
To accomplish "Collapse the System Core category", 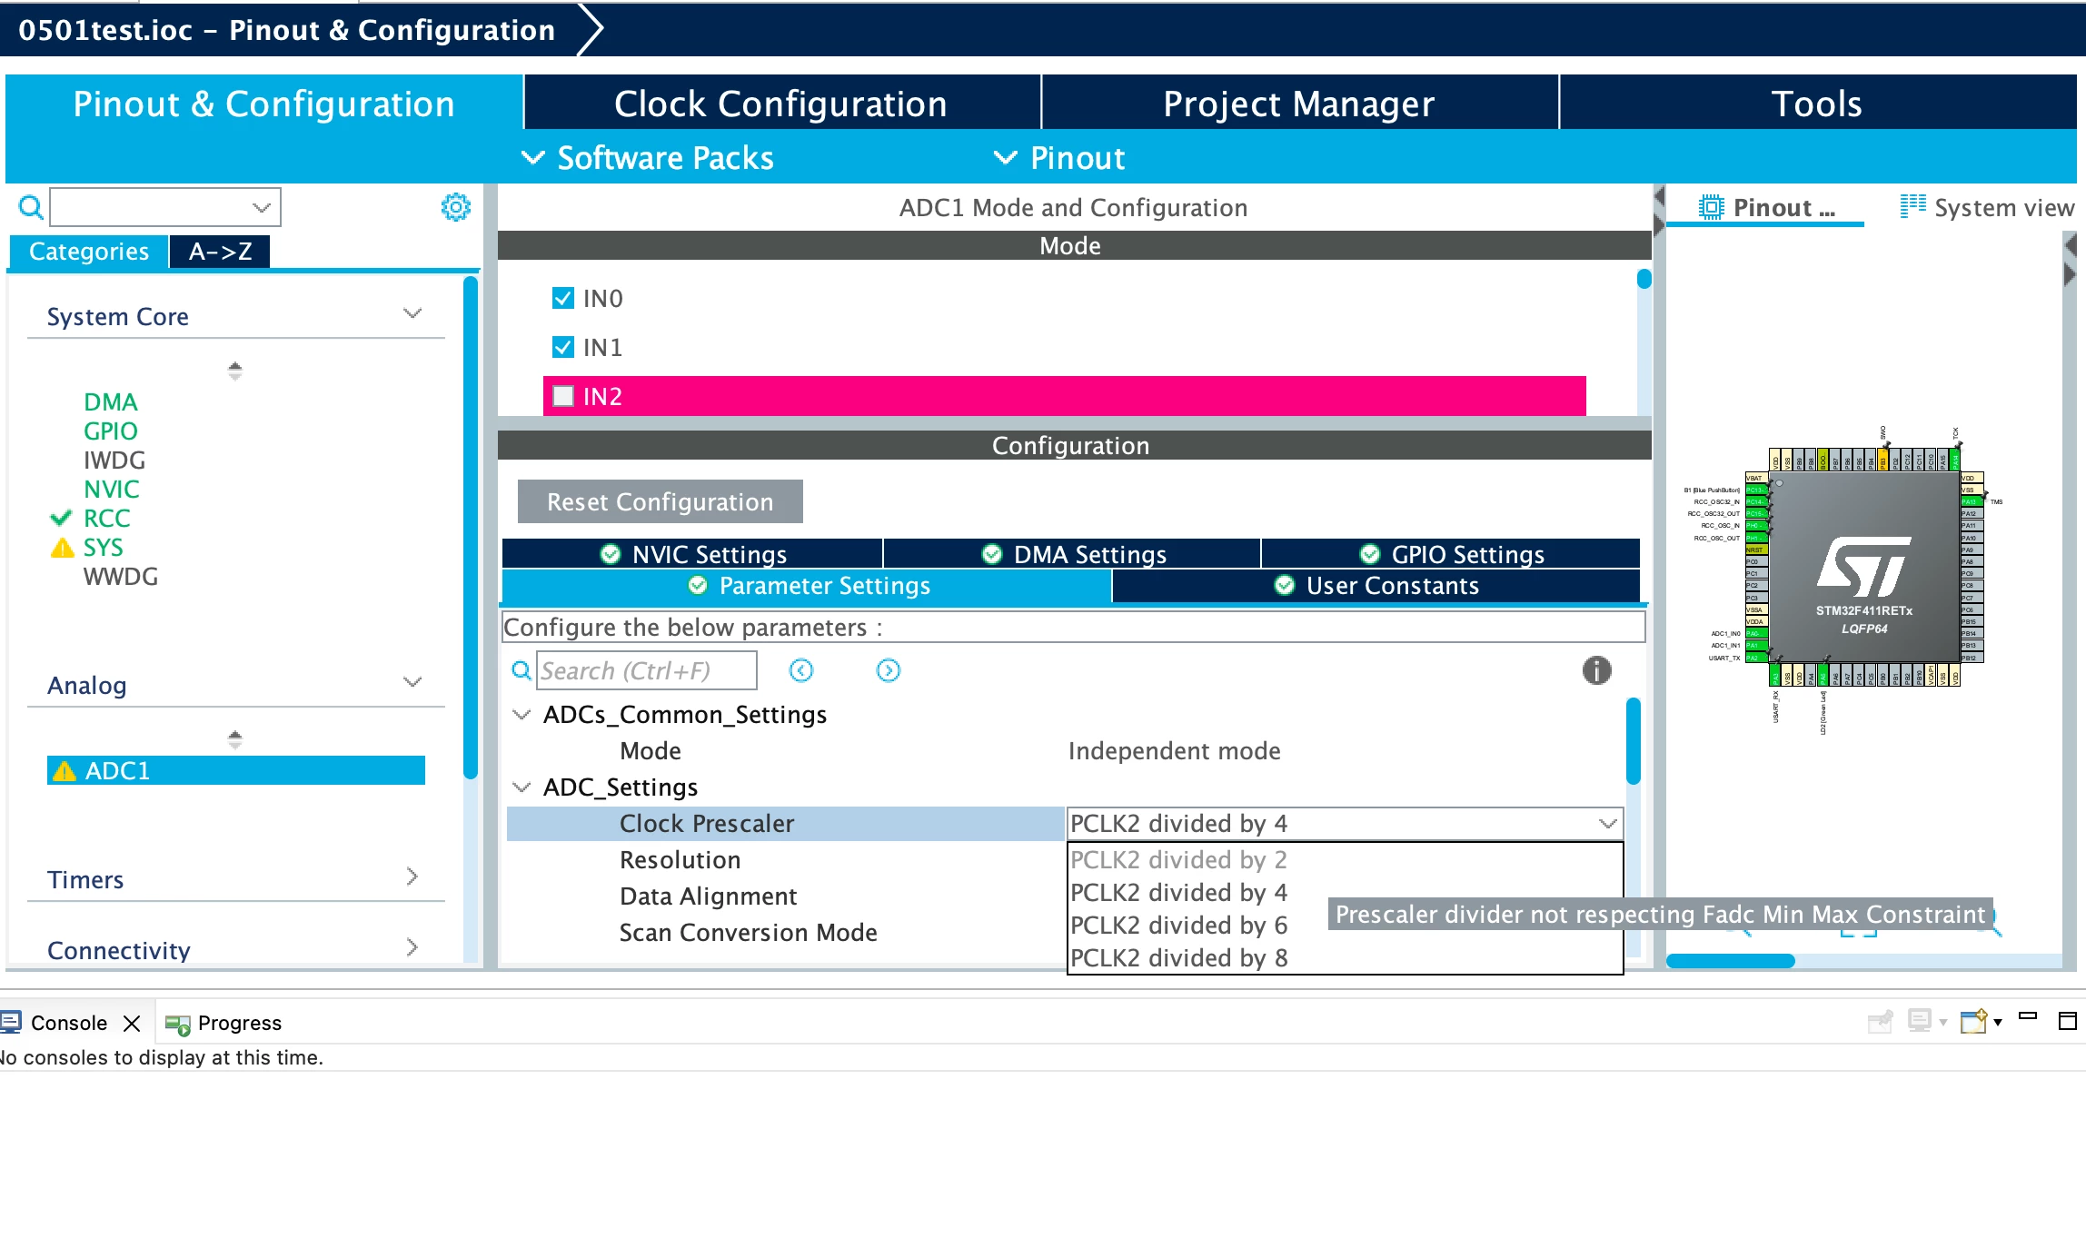I will (412, 314).
